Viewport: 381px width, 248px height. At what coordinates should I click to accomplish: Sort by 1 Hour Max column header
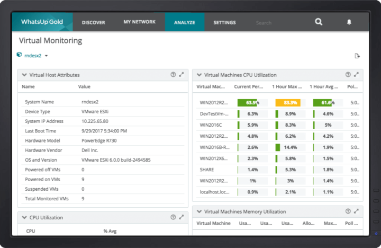287,87
